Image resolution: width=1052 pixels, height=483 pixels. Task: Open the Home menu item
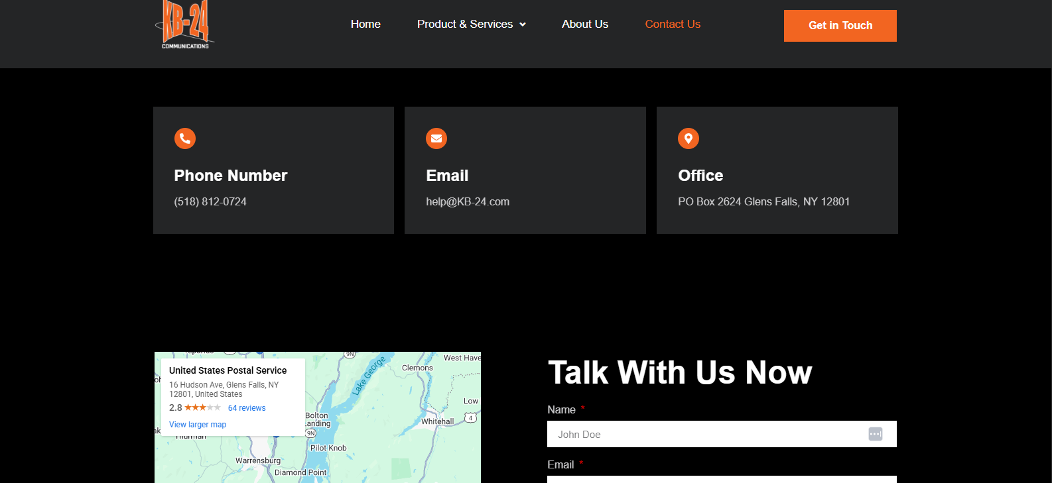365,24
